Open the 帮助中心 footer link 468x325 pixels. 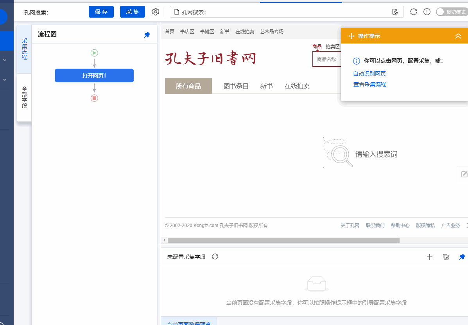(x=400, y=226)
